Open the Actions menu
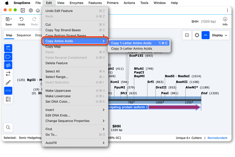The height and width of the screenshot is (157, 235). [x=129, y=3]
